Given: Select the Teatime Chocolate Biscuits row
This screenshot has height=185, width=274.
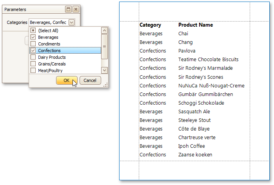Looking at the screenshot, I should [208, 60].
